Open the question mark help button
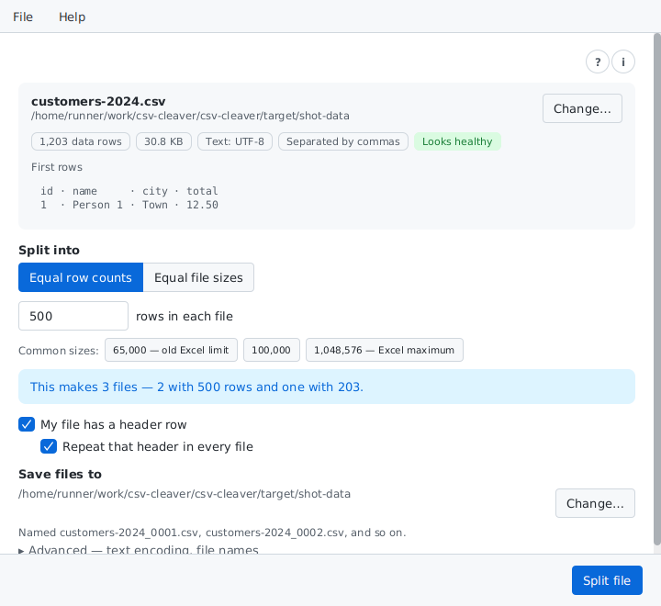This screenshot has height=606, width=661. tap(598, 62)
